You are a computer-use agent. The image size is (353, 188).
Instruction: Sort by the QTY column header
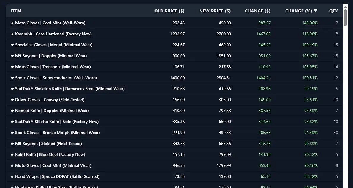(333, 11)
